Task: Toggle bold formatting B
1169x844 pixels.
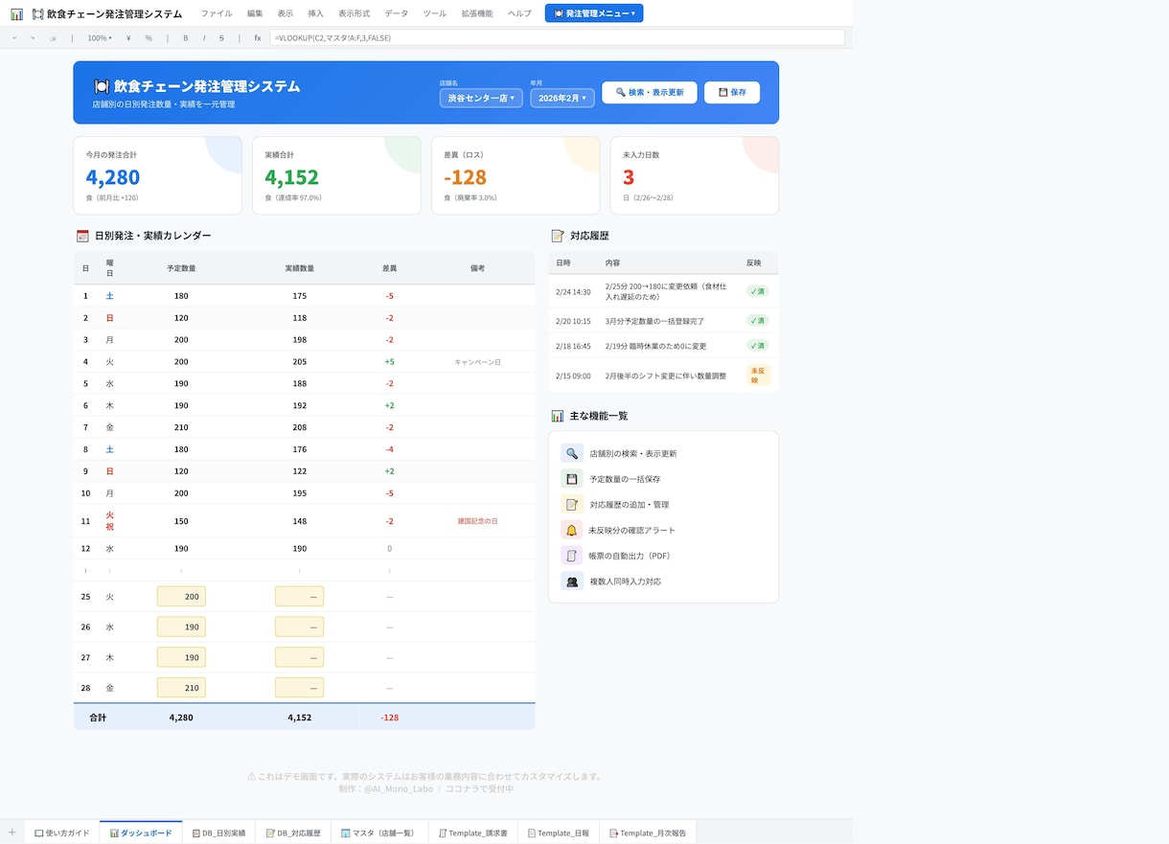Action: click(186, 38)
